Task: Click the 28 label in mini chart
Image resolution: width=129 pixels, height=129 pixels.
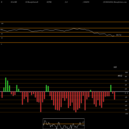Action: [83, 125]
